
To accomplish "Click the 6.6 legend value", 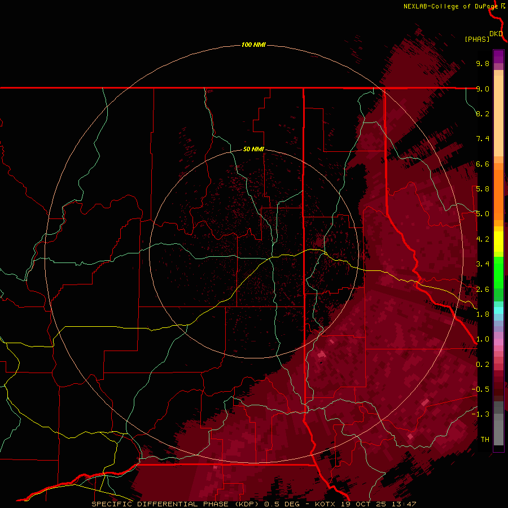I will pyautogui.click(x=483, y=164).
